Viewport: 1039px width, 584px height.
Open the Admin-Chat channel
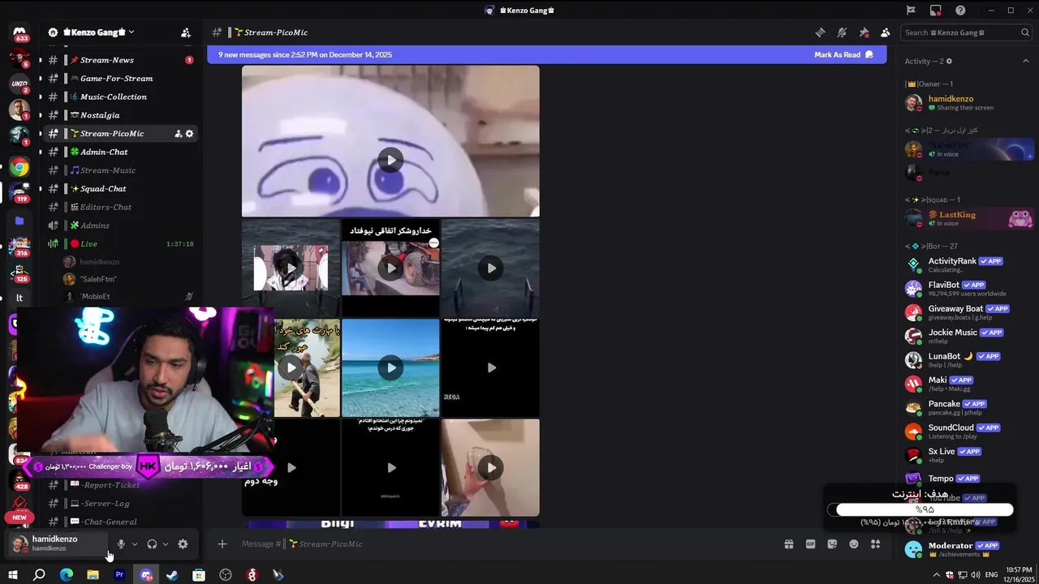120,152
